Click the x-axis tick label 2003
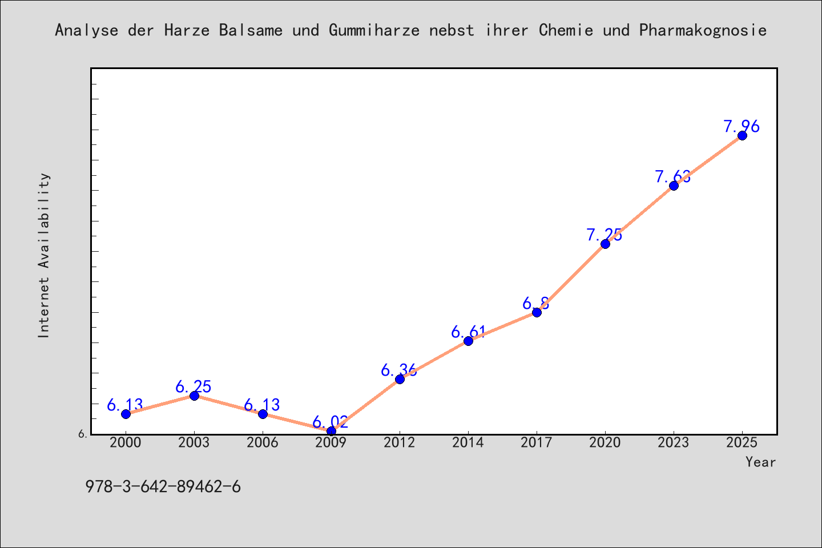This screenshot has height=548, width=822. (194, 443)
